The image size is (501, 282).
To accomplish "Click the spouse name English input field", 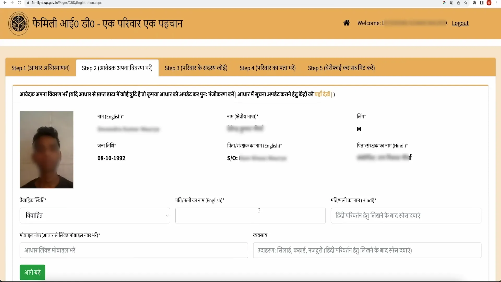I will (250, 215).
